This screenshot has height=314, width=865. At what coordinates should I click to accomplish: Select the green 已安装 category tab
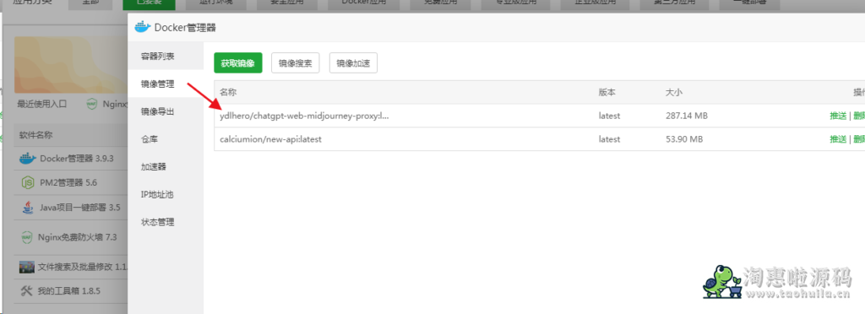149,4
